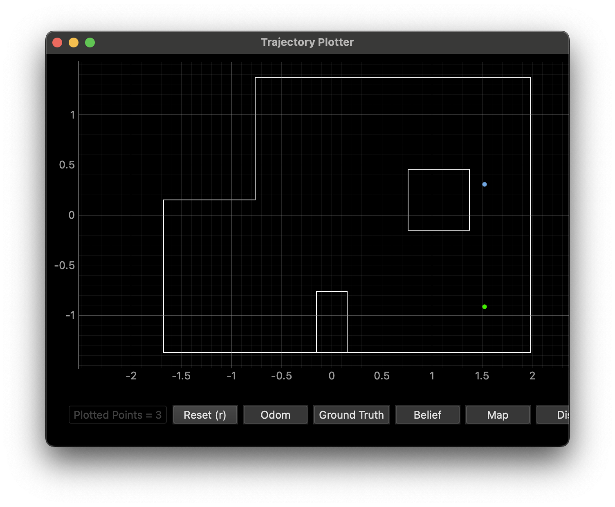Image resolution: width=615 pixels, height=507 pixels.
Task: Click inside the small bottom rectangular obstacle
Action: click(x=332, y=322)
